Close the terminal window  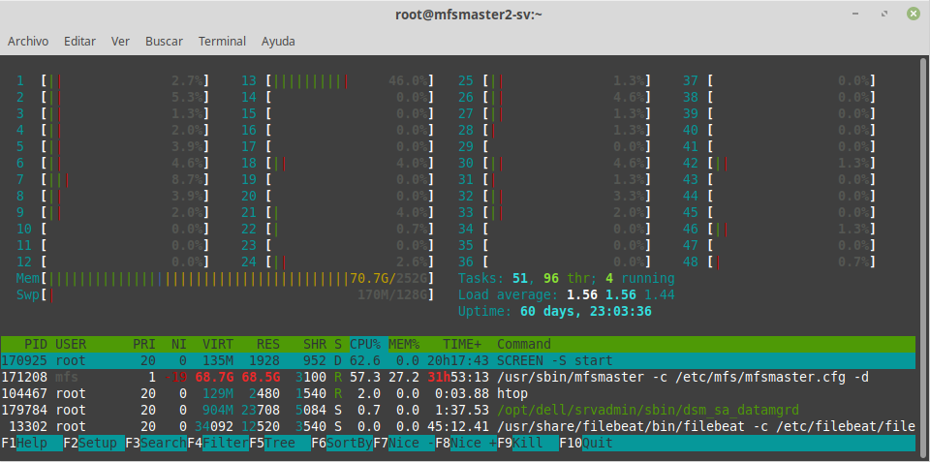(914, 15)
